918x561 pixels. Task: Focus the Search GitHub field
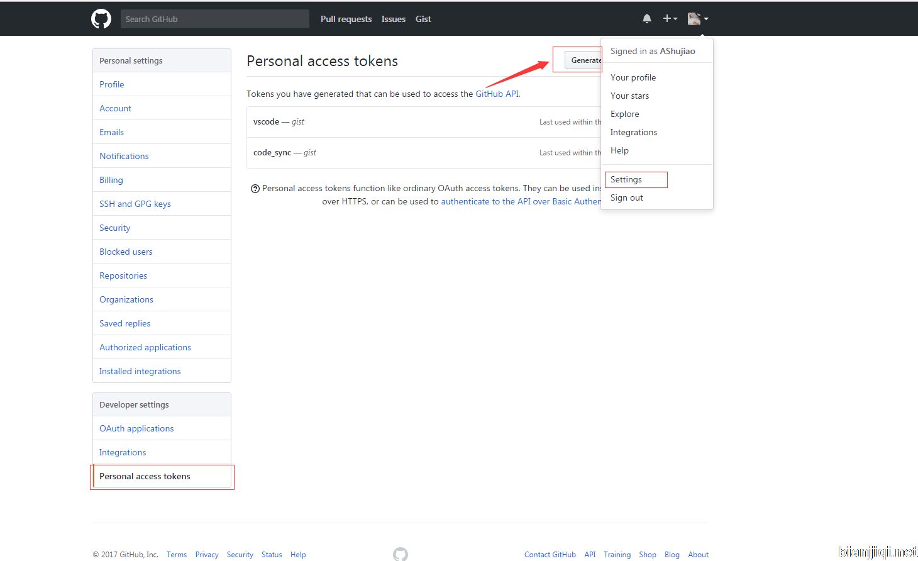tap(215, 19)
